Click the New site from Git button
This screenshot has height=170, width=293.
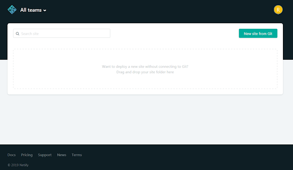258,33
